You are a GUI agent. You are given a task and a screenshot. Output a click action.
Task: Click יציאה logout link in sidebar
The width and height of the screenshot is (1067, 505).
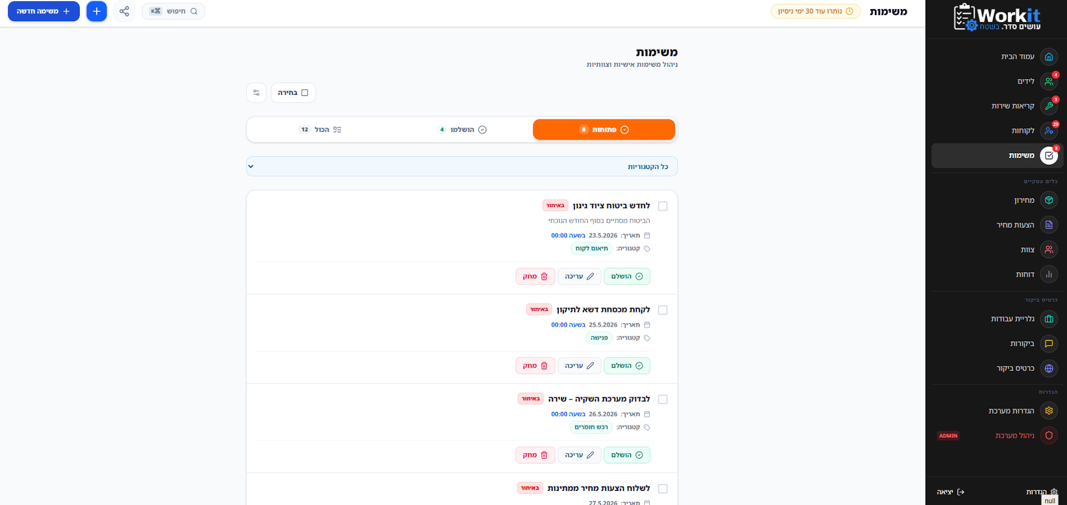click(950, 492)
